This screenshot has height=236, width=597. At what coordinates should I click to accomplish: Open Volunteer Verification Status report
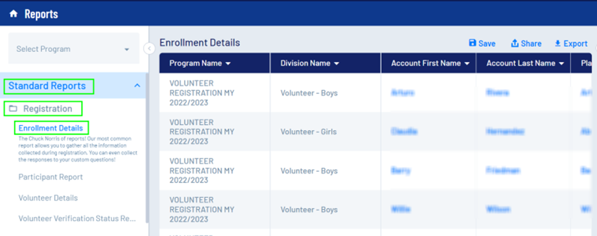pos(77,218)
